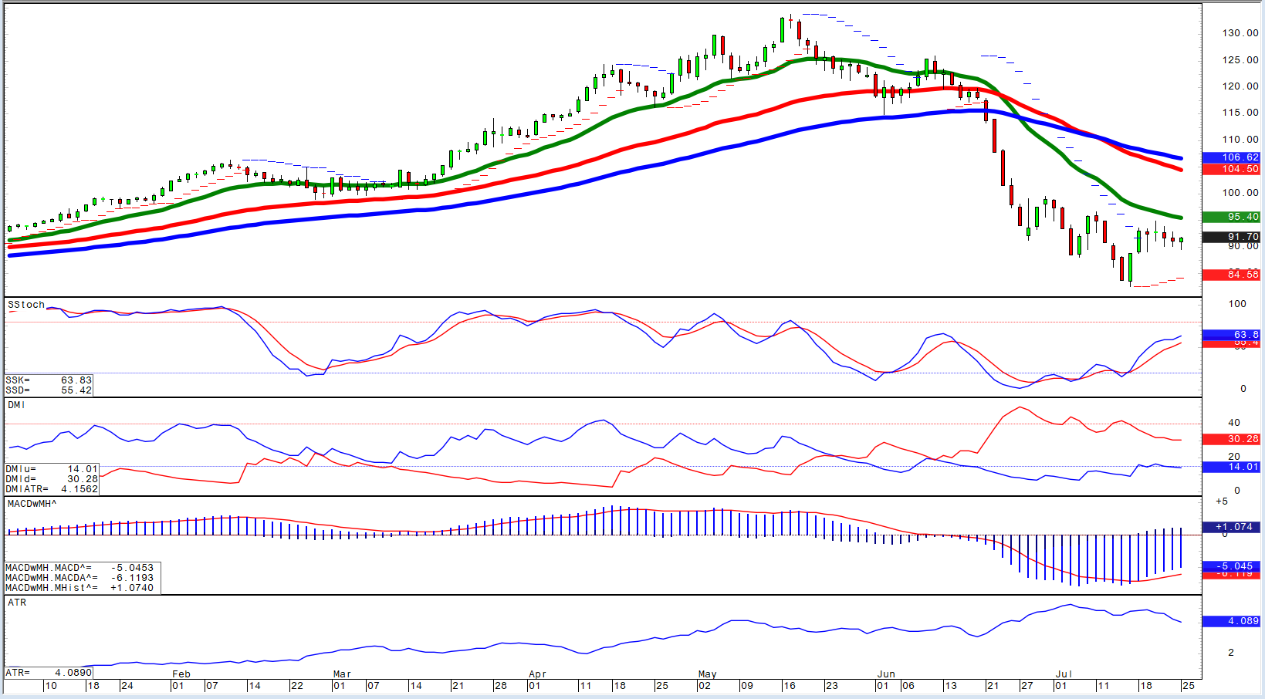
Task: Click the 10 date label on time axis
Action: click(x=51, y=686)
